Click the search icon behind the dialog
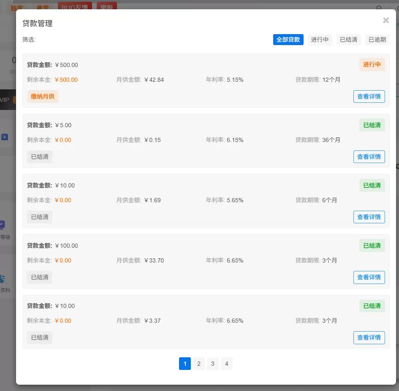The image size is (399, 391). pyautogui.click(x=379, y=7)
